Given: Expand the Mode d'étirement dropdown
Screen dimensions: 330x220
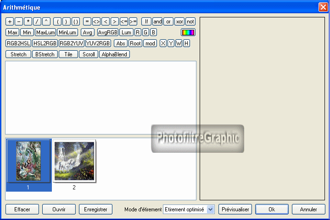Looking at the screenshot, I should 211,209.
